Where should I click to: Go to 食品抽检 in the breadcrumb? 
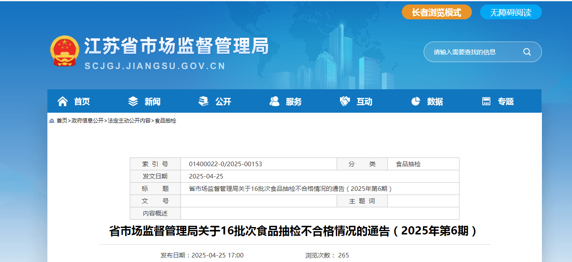165,121
